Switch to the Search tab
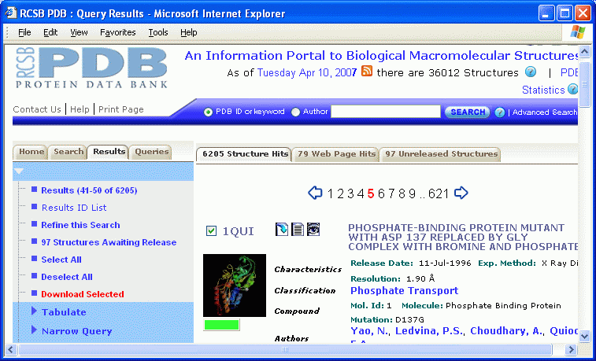 tap(68, 152)
